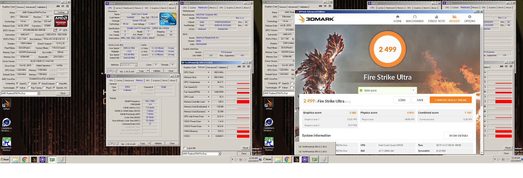
Task: Open Caches tab in left-monitor CPU-Z CPU window
Action: coord(118,8)
